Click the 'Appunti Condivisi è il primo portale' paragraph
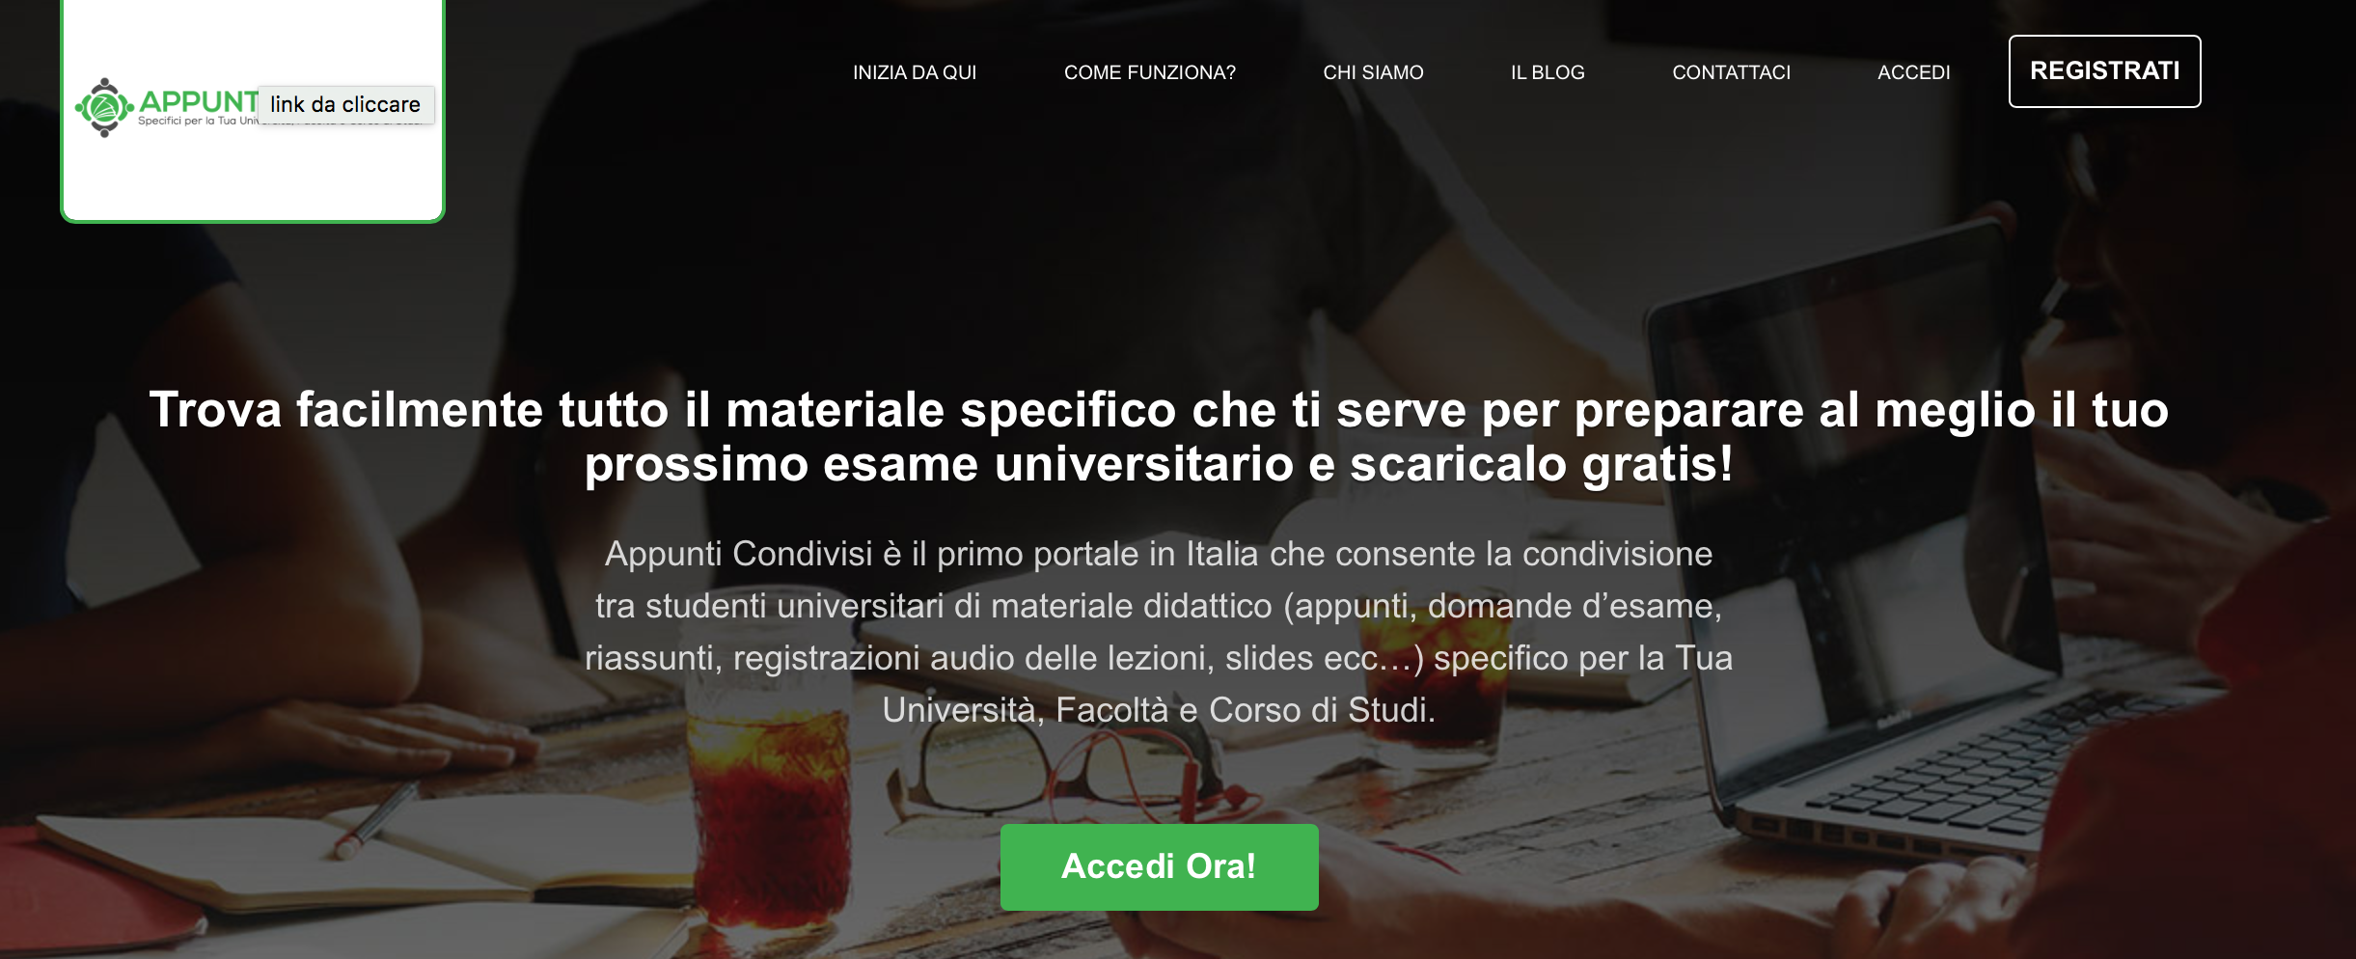 point(1159,554)
